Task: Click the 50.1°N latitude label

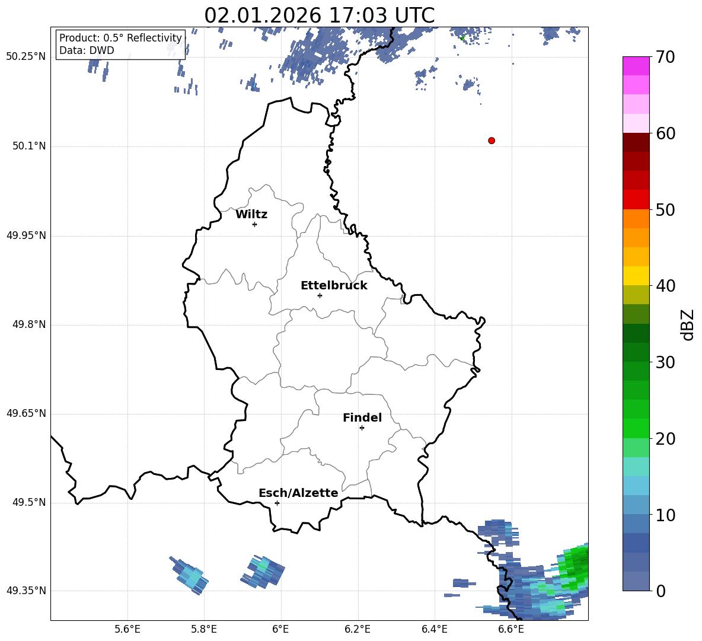Action: point(30,146)
